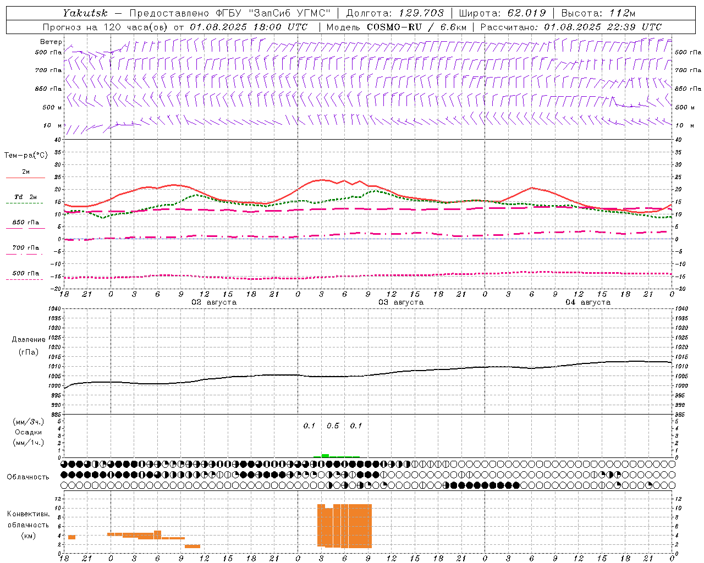Click the Td 2м dew point legend entry

coord(25,197)
